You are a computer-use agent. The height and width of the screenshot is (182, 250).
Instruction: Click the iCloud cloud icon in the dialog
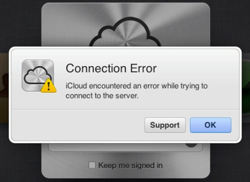point(38,75)
